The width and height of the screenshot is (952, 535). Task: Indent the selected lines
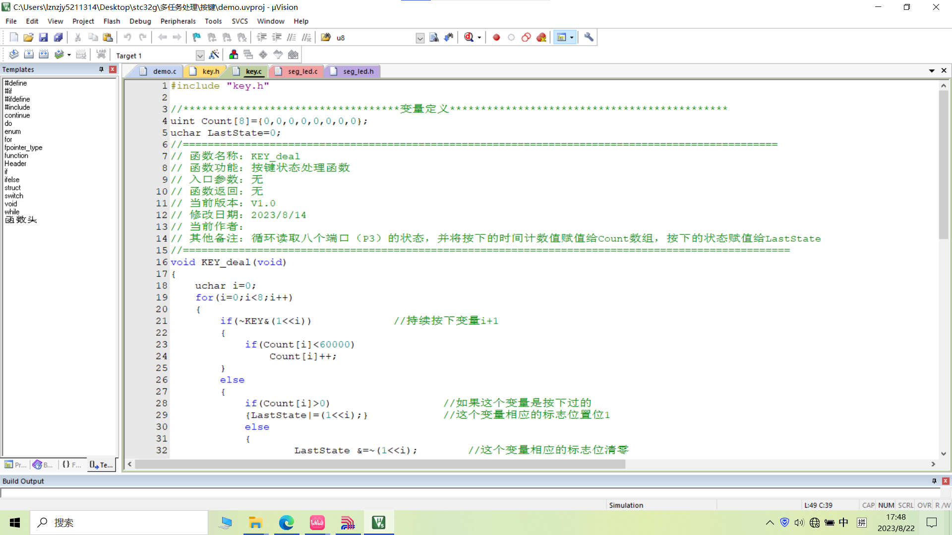262,37
